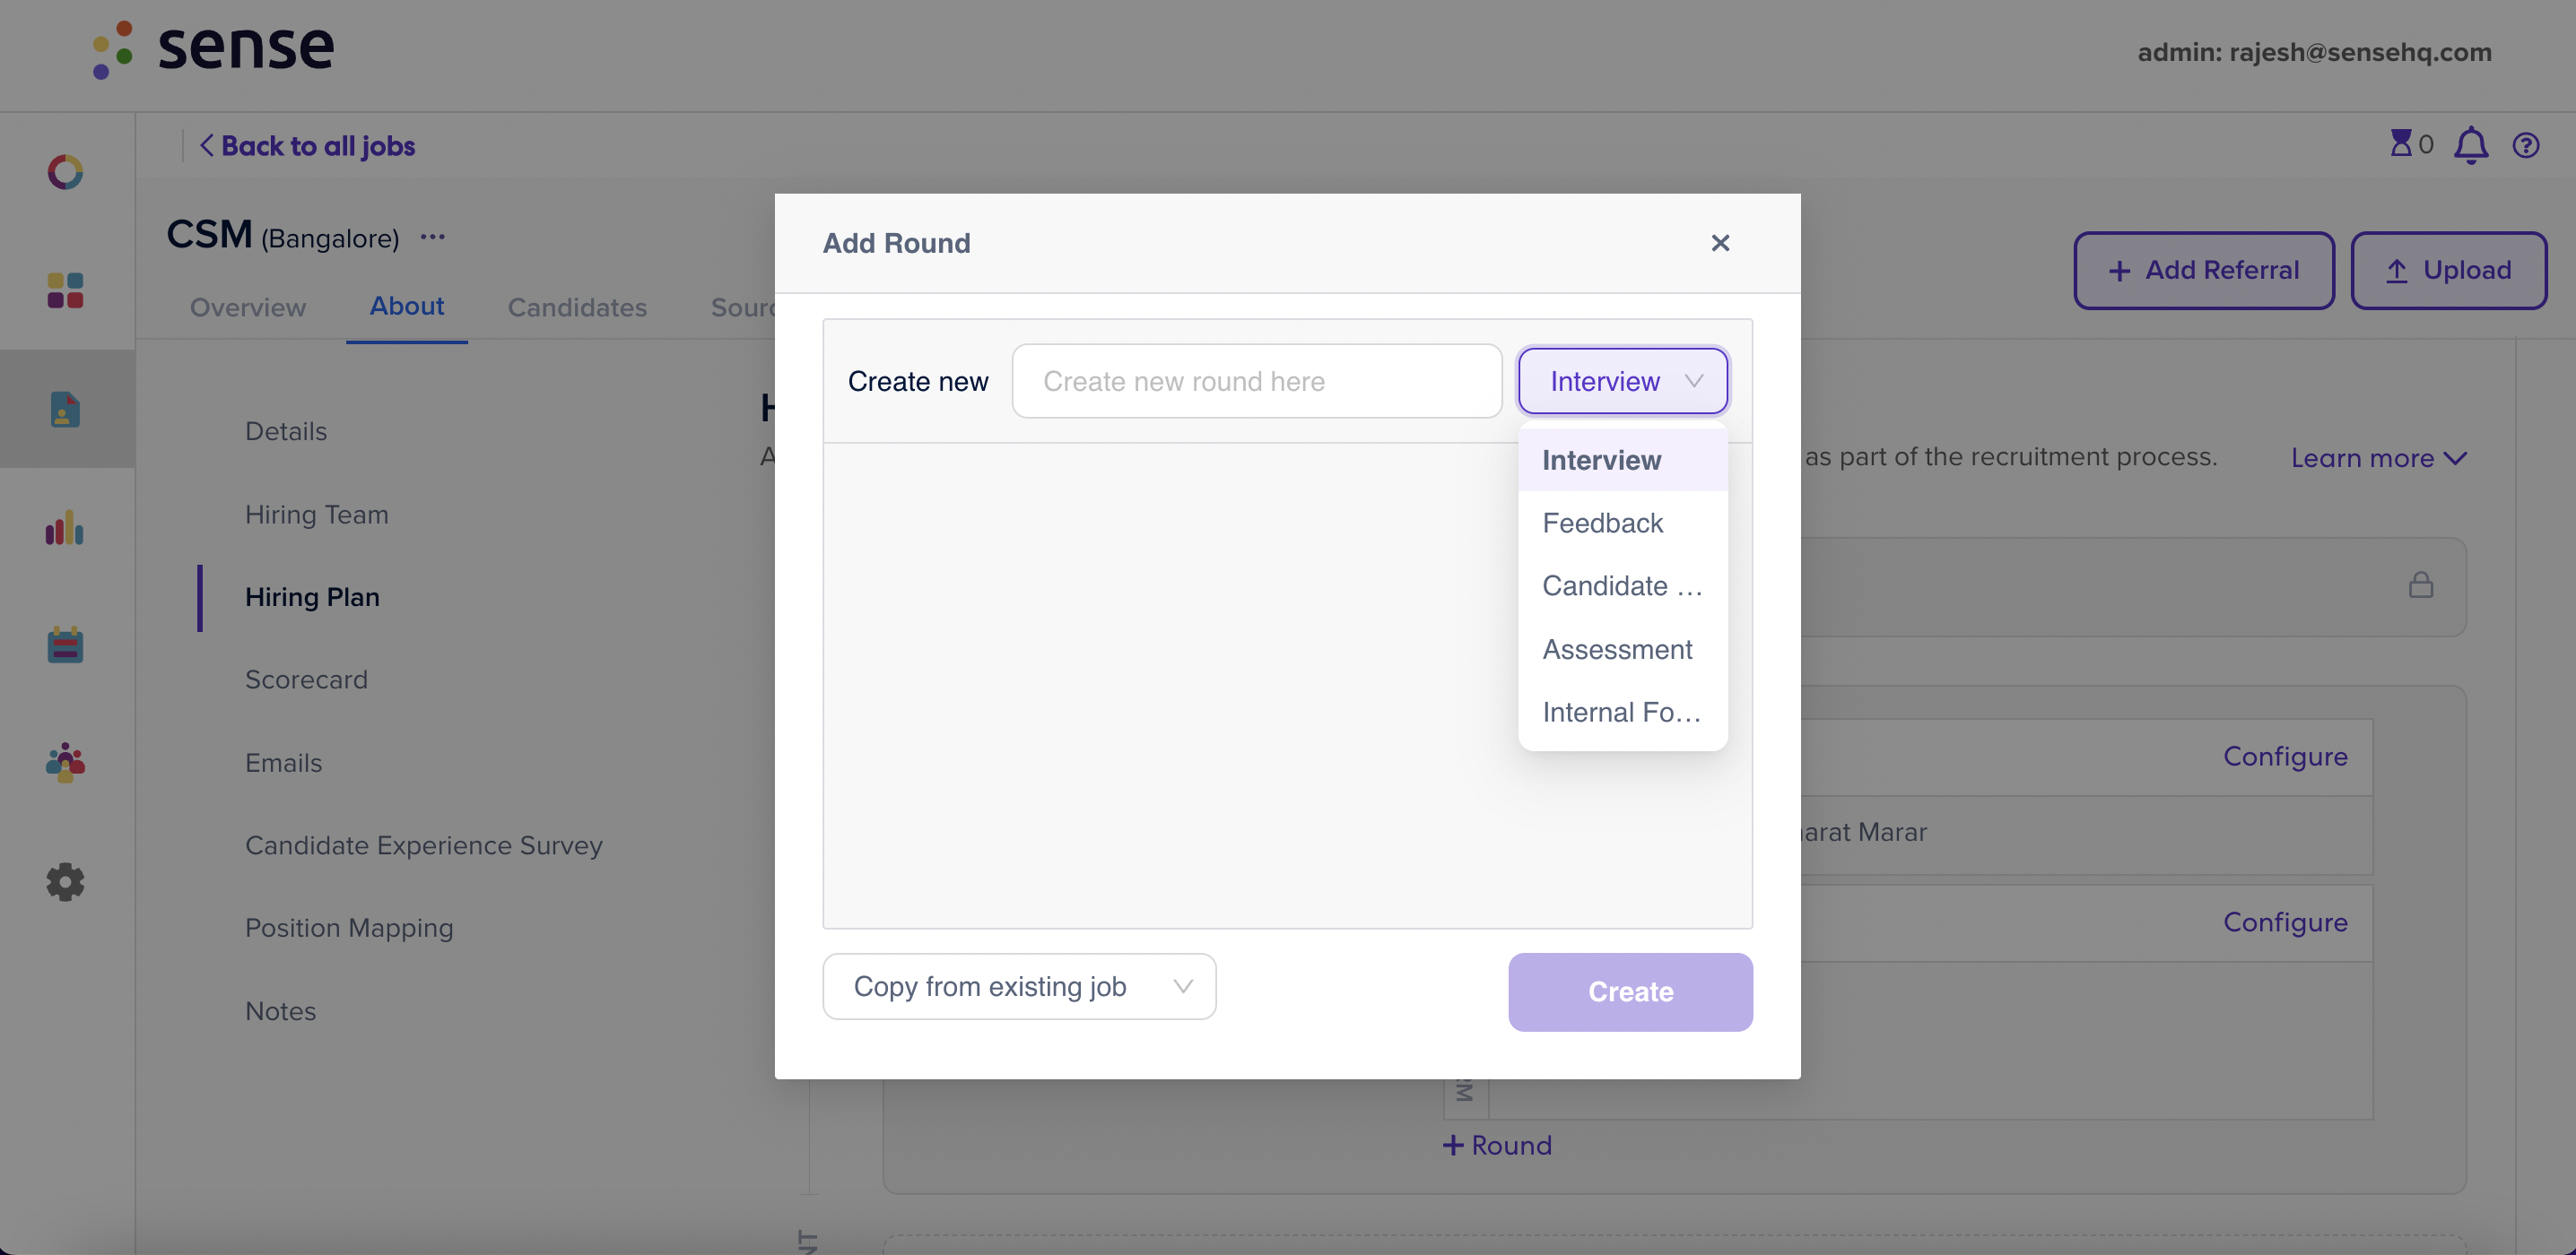Expand the Copy from existing job dropdown
This screenshot has width=2576, height=1255.
(1019, 986)
